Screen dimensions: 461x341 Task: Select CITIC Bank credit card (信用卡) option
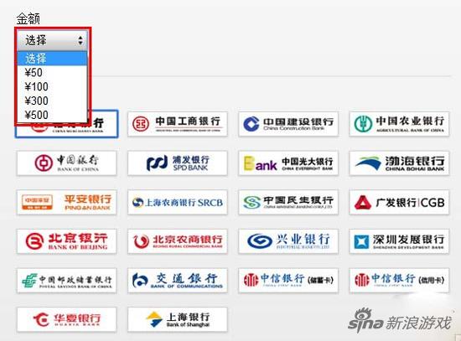[399, 281]
